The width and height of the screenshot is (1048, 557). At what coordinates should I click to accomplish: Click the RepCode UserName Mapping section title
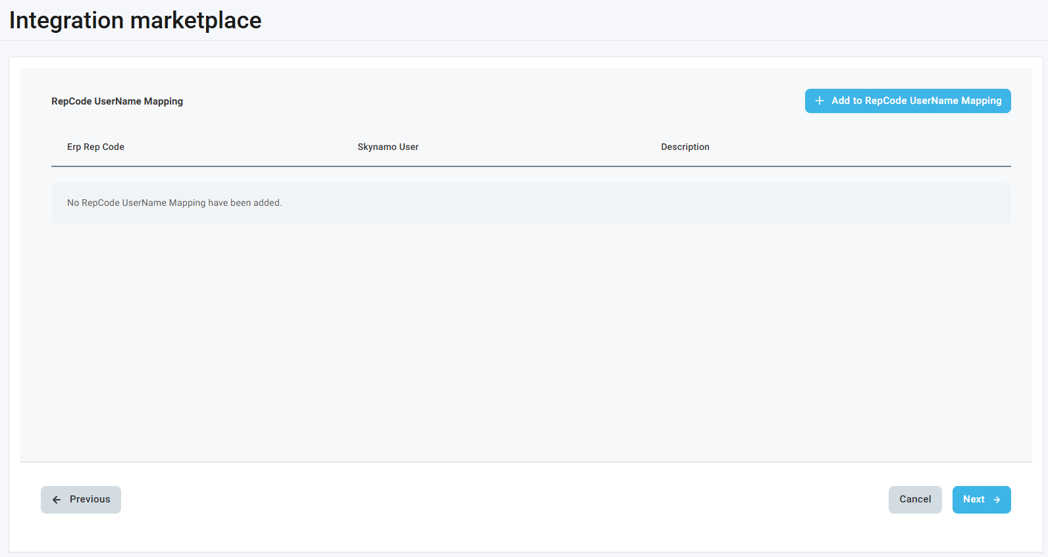click(x=117, y=101)
